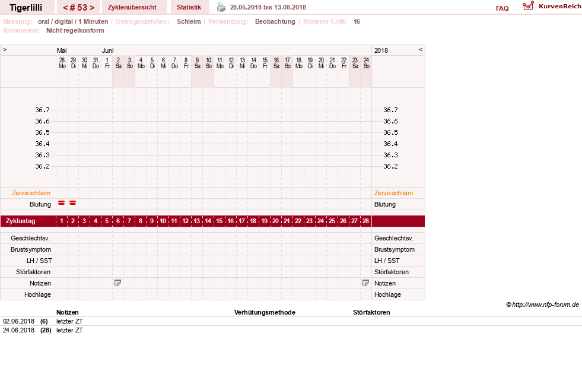The image size is (582, 371).
Task: Click the 'oral / digital / 1 Minuten' value
Action: pos(73,21)
